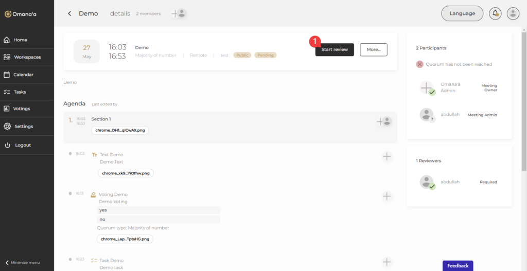The width and height of the screenshot is (527, 271).
Task: Open attachment chrome_xk9...YiOfhw.png
Action: (126, 173)
